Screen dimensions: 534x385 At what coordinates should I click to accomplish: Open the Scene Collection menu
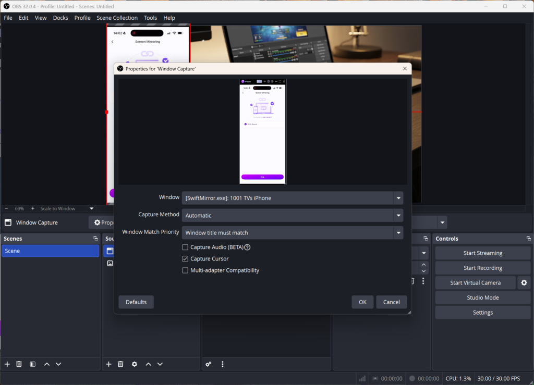(117, 18)
